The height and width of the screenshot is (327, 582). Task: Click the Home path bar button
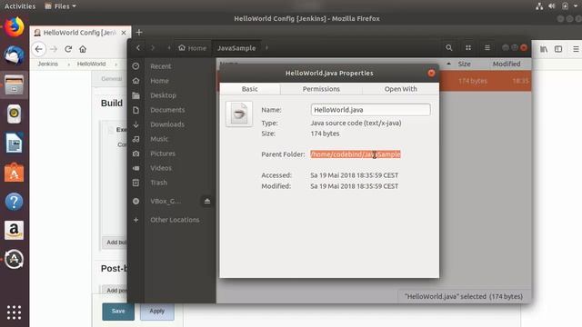pyautogui.click(x=192, y=48)
